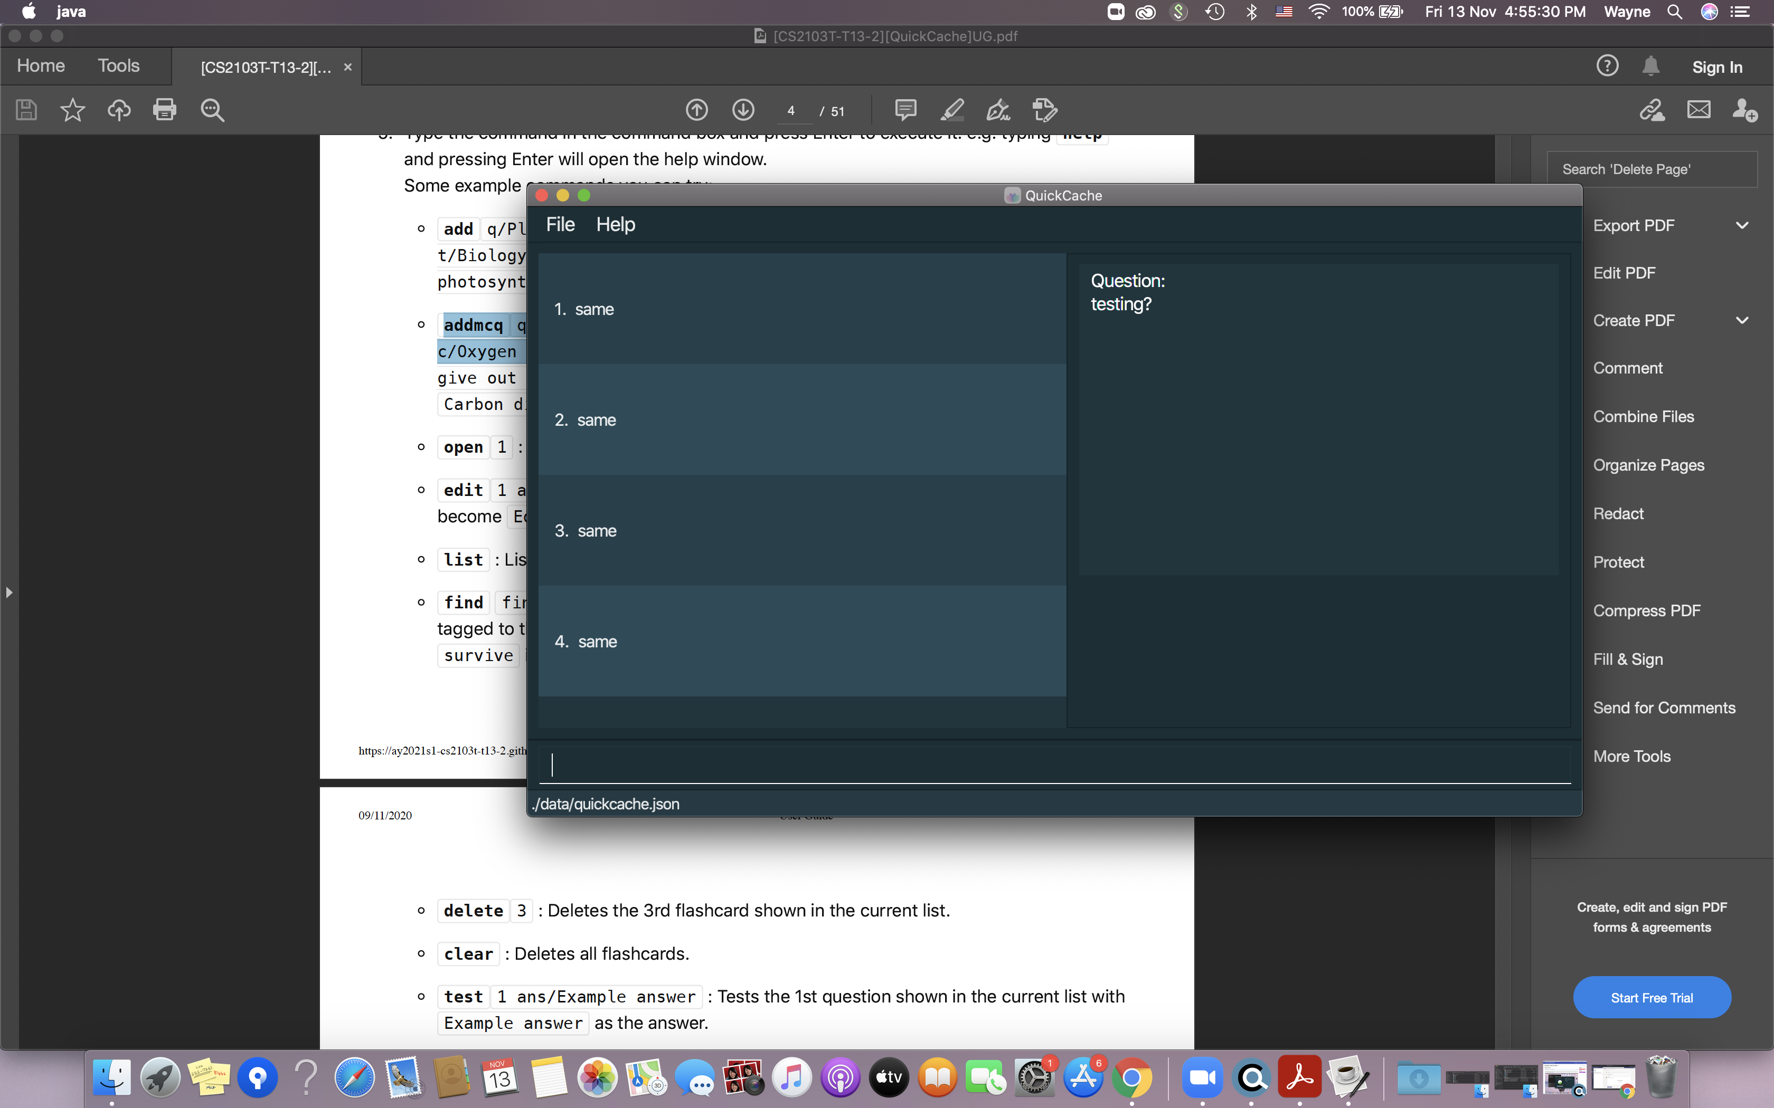Open the File menu in QuickCache
This screenshot has width=1774, height=1108.
(x=560, y=224)
